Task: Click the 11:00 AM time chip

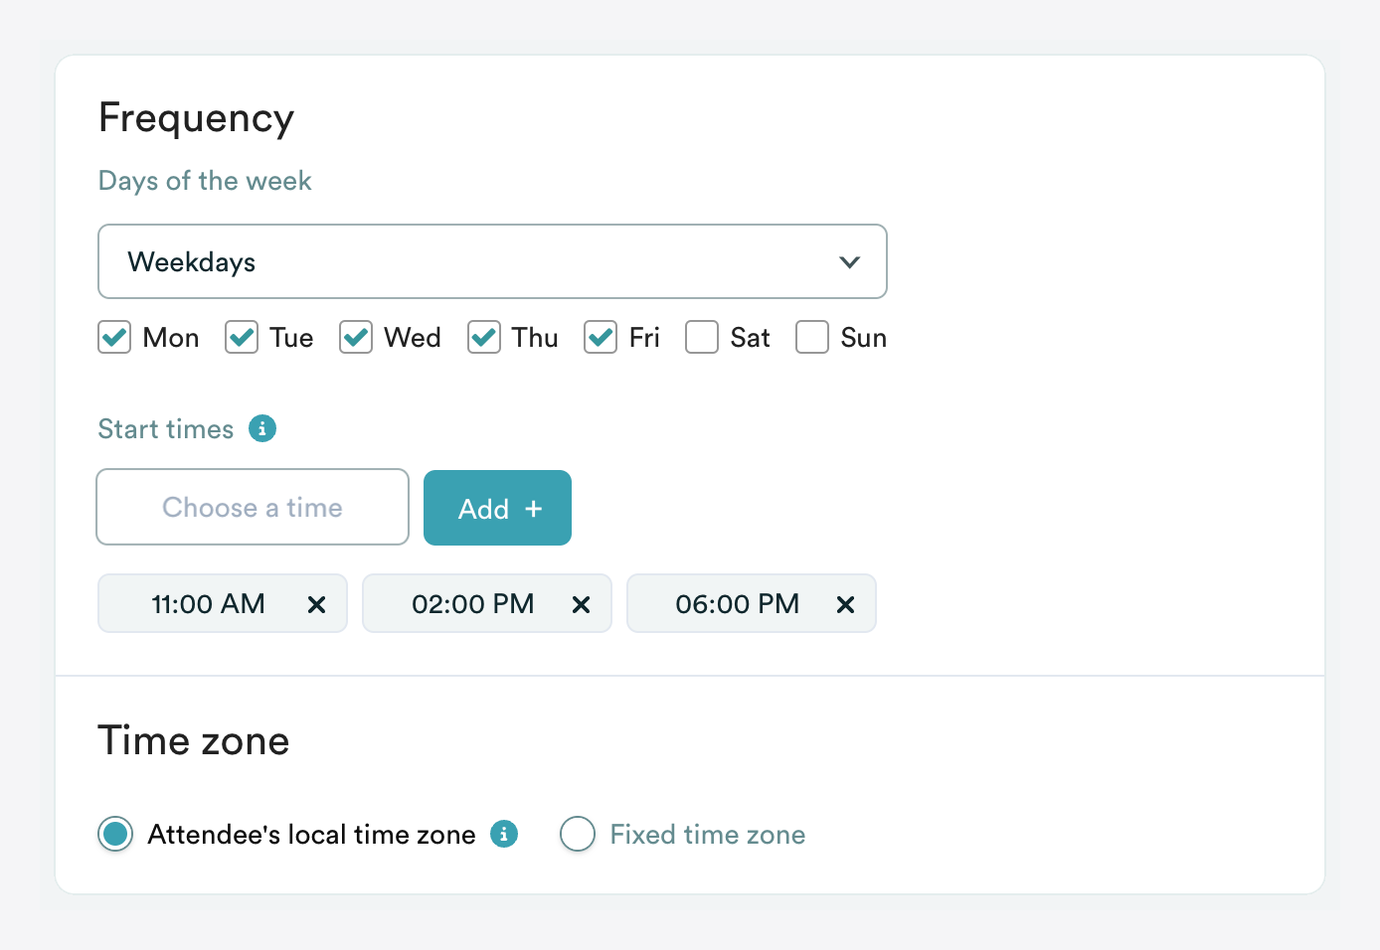Action: (208, 603)
